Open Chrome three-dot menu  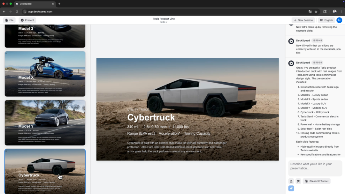[x=341, y=11]
